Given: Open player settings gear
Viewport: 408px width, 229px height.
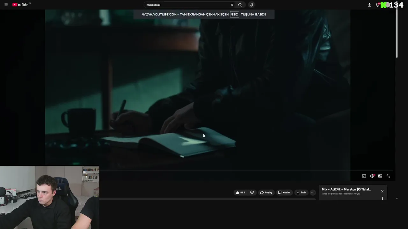Looking at the screenshot, I should tap(372, 176).
